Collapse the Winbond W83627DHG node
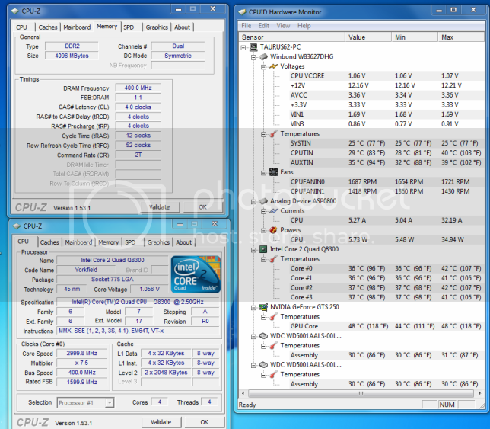Image resolution: width=490 pixels, height=429 pixels. 253,57
